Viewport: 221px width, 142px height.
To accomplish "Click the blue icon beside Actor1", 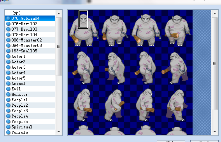I will click(x=8, y=56).
